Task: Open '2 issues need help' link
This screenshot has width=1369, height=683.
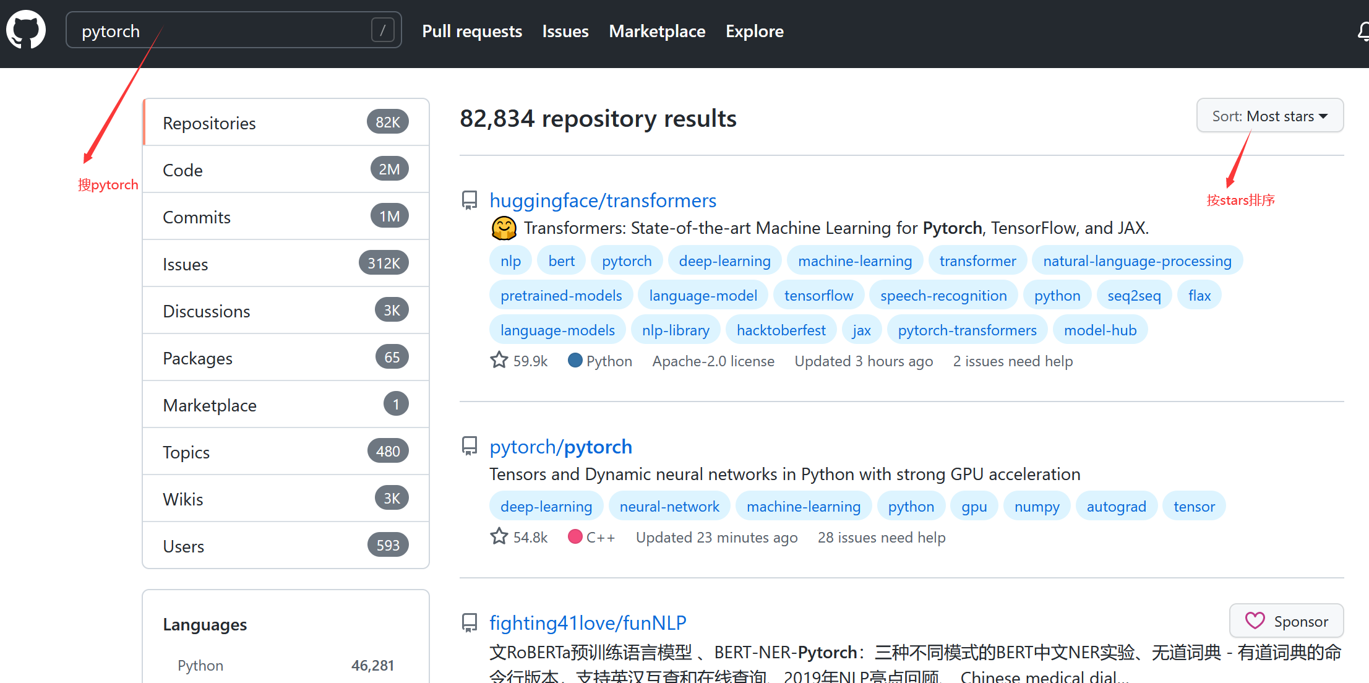Action: click(1013, 361)
